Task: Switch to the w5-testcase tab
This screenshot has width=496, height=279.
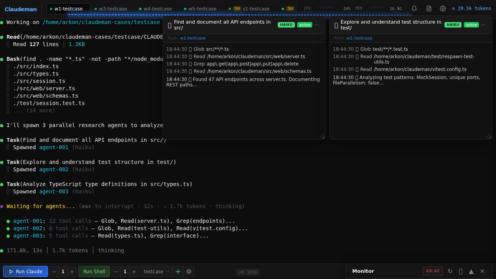Action: point(202,9)
